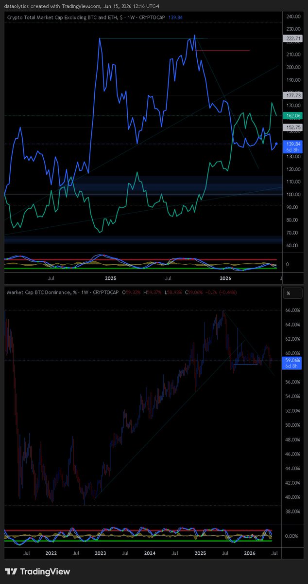Click the H59.37% high value in the dominance title
Screen dimensions: 308x584
154,292
